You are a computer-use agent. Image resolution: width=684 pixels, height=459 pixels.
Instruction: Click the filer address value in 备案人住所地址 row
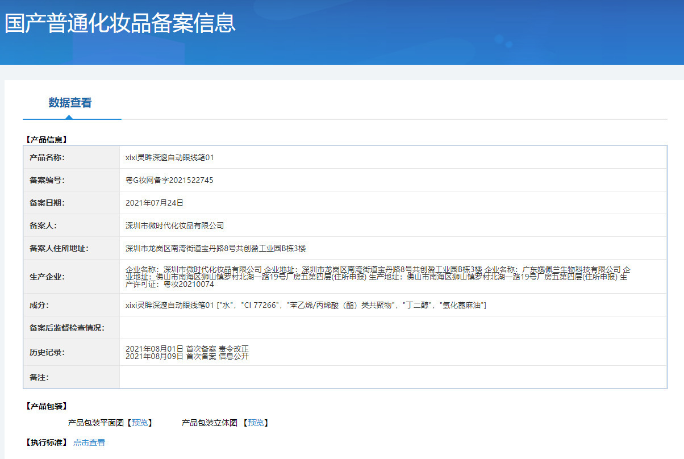click(x=215, y=248)
